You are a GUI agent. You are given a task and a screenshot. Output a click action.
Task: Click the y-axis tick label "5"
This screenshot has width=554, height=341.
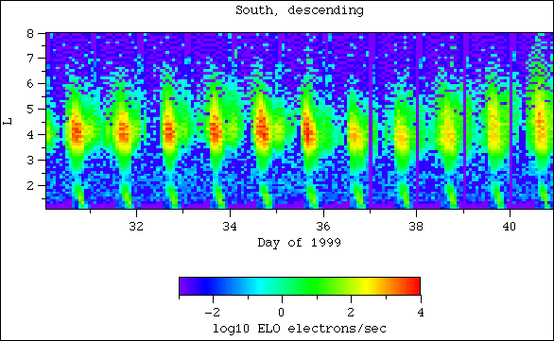(30, 109)
